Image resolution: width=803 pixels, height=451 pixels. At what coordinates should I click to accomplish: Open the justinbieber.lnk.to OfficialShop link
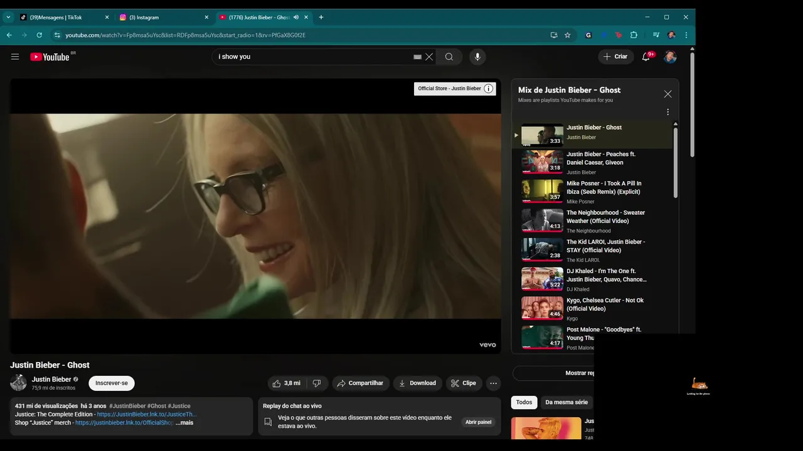point(124,423)
